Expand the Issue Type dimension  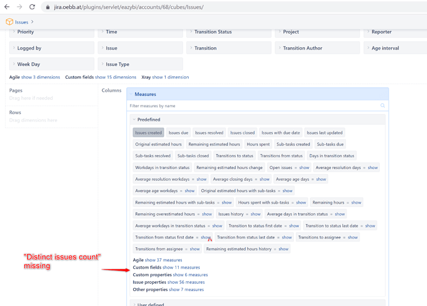click(x=140, y=64)
